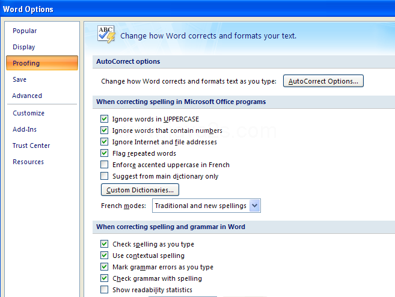Open the Resources category
This screenshot has width=395, height=297.
click(28, 162)
